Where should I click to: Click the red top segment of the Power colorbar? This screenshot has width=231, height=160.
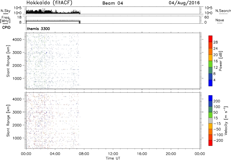[210, 39]
